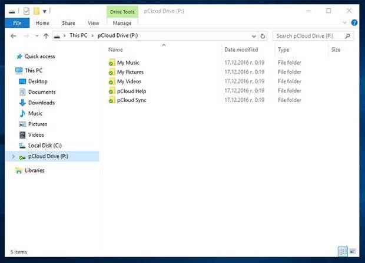This screenshot has width=365, height=263.
Task: Switch to the Share ribbon tab
Action: tap(68, 23)
